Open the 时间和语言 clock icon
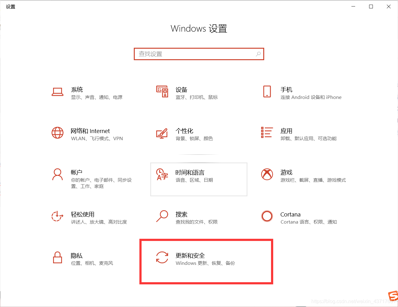 tap(162, 174)
